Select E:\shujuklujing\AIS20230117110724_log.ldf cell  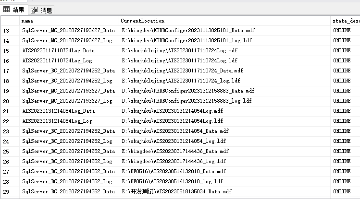point(180,81)
